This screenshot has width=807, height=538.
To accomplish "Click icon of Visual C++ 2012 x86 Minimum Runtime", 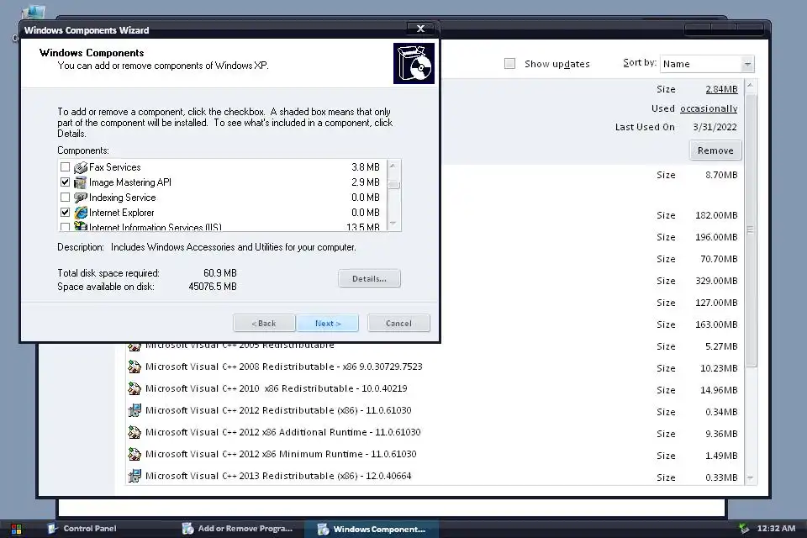I will click(134, 454).
